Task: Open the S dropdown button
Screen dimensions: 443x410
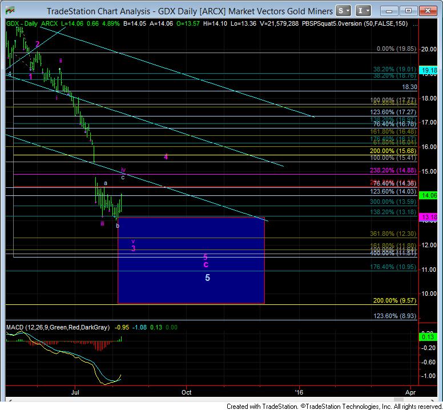Action: (343, 11)
